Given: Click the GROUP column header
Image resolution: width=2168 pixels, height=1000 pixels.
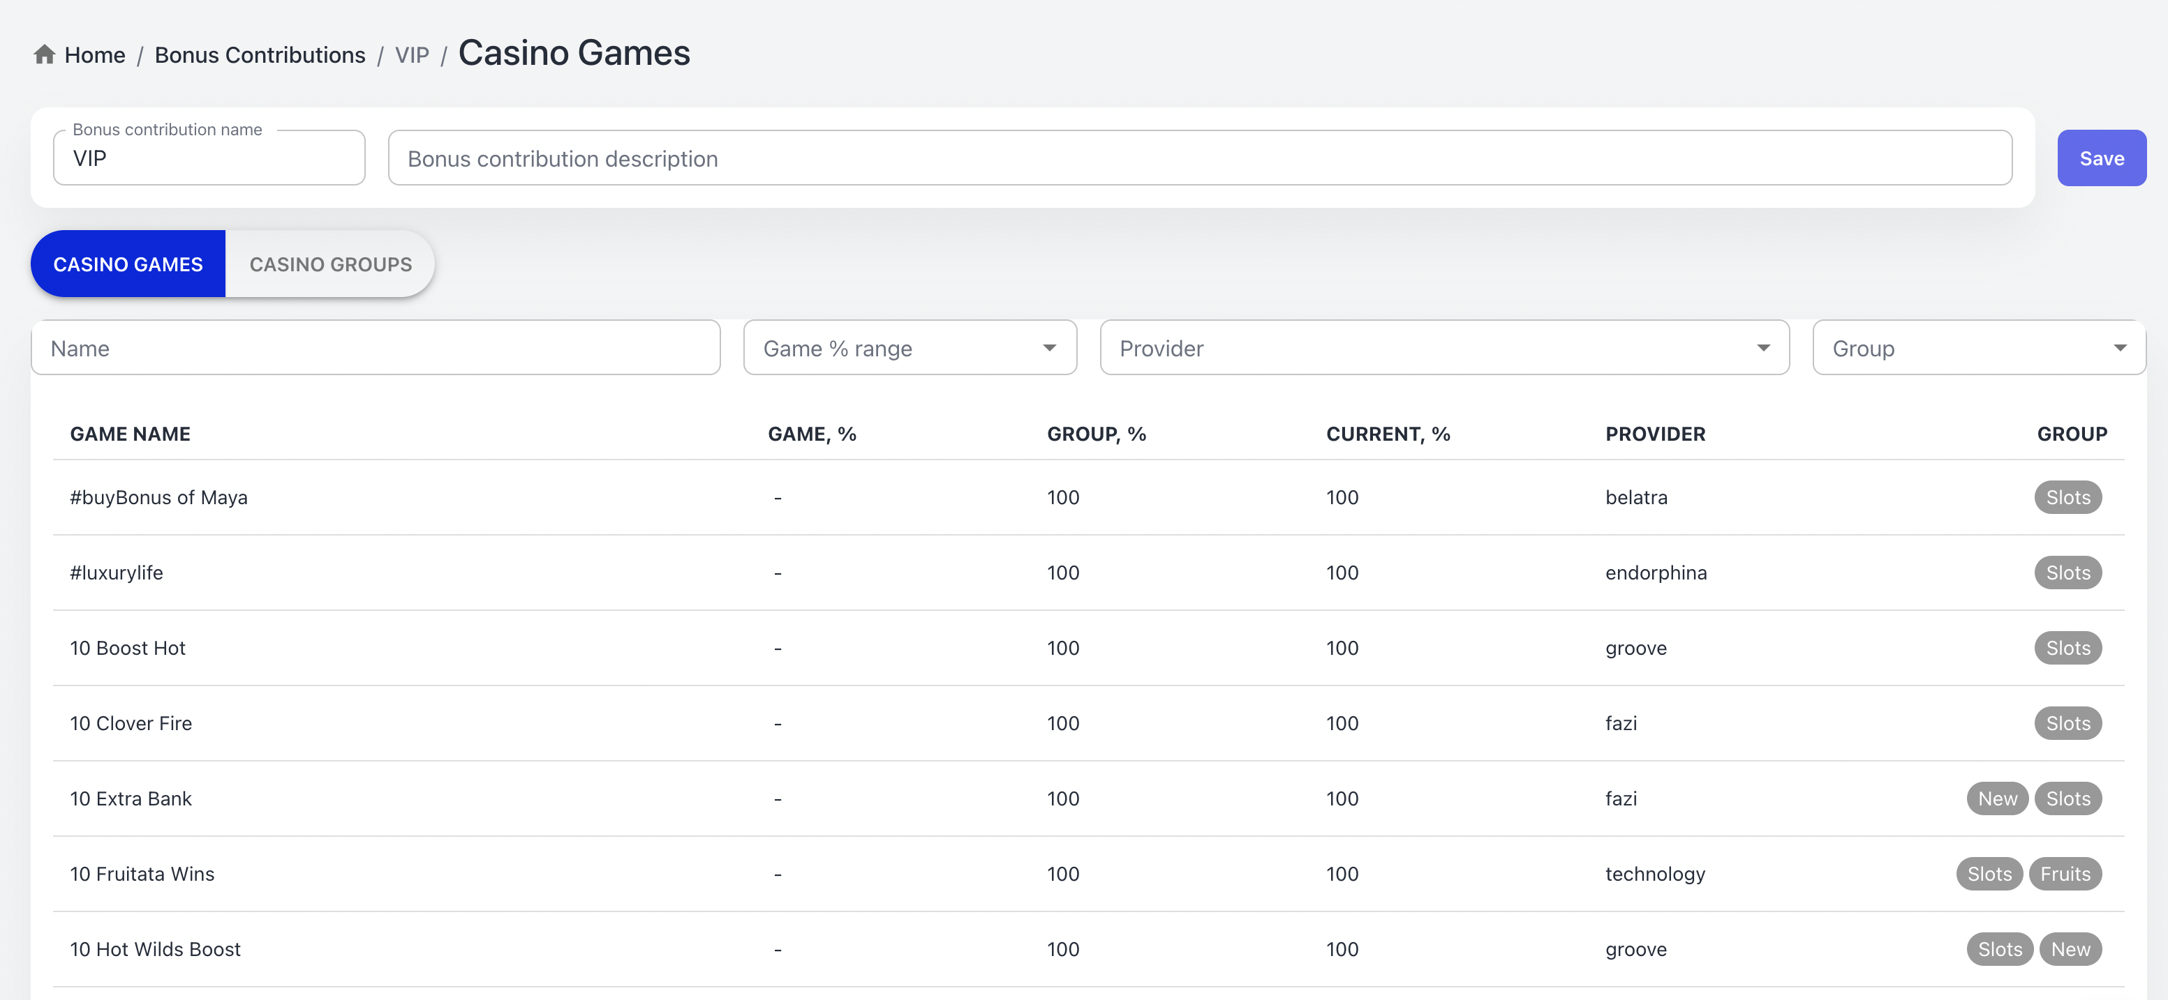Looking at the screenshot, I should [2072, 434].
